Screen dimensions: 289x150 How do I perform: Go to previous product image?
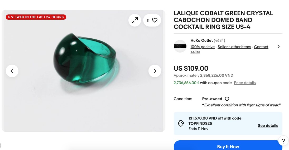point(12,71)
